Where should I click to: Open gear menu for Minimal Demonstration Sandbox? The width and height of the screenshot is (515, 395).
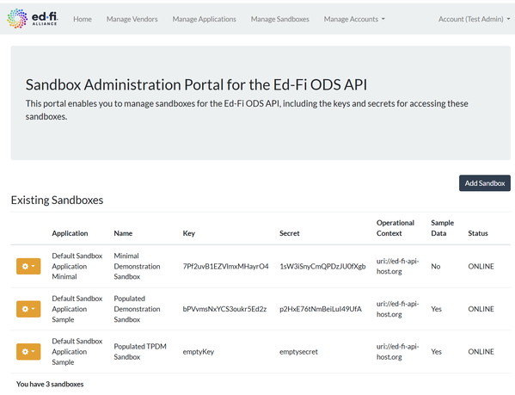point(28,266)
